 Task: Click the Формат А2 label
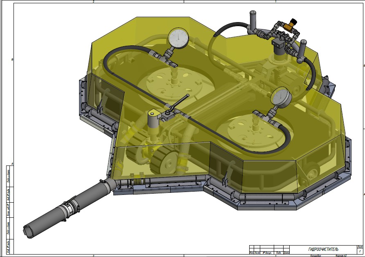pyautogui.click(x=341, y=256)
